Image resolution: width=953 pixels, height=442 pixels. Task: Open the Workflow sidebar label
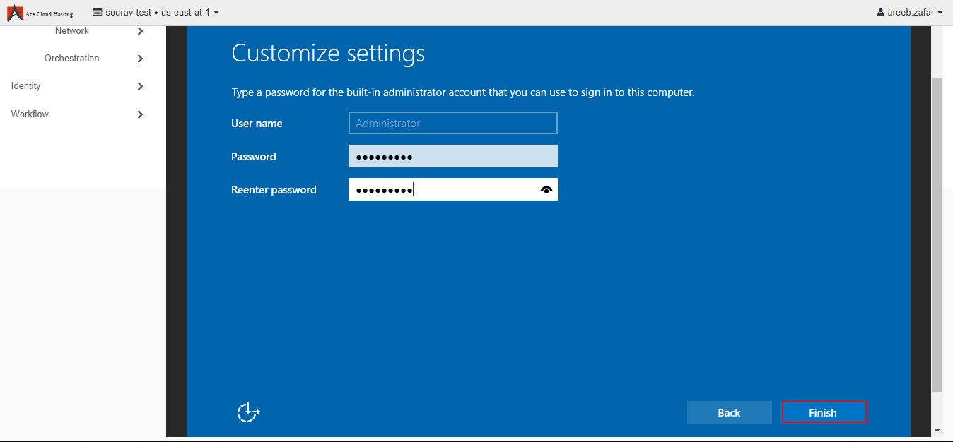[30, 114]
